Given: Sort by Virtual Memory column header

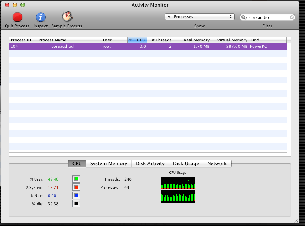Looking at the screenshot, I should (230, 40).
